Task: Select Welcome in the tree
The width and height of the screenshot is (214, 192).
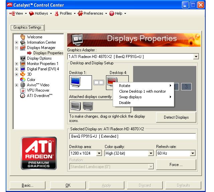Action: click(34, 37)
